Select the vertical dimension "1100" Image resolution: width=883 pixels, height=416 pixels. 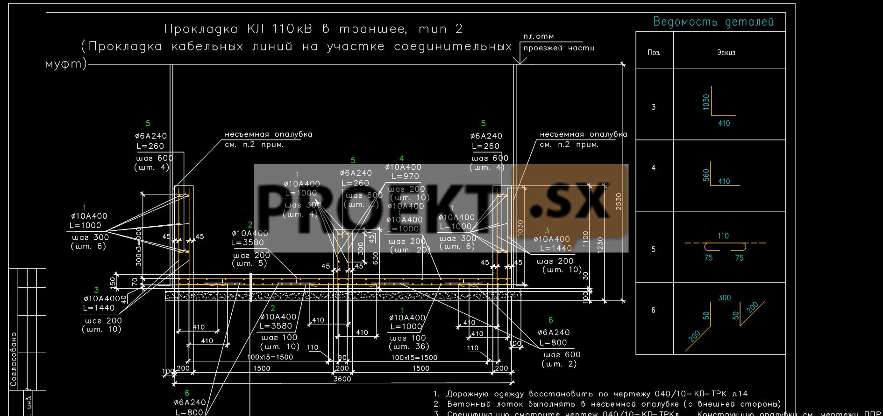586,239
